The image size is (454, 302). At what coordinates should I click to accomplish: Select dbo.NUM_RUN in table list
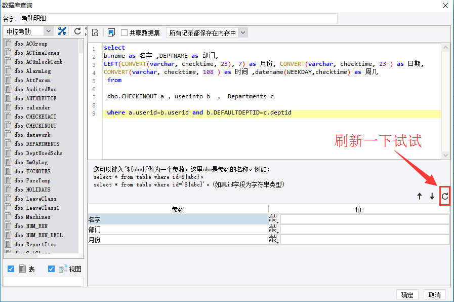click(x=31, y=226)
